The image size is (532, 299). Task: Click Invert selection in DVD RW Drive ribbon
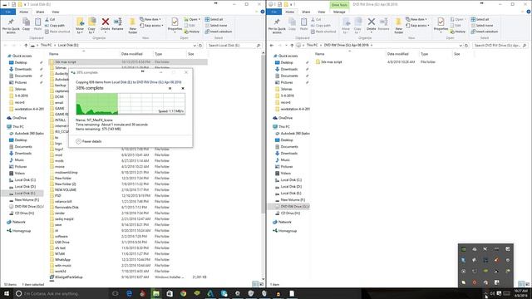coord(484,32)
